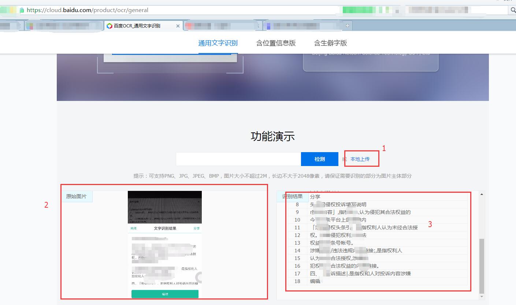
Task: Click the green 编辑 button in the phone preview
Action: 164,294
